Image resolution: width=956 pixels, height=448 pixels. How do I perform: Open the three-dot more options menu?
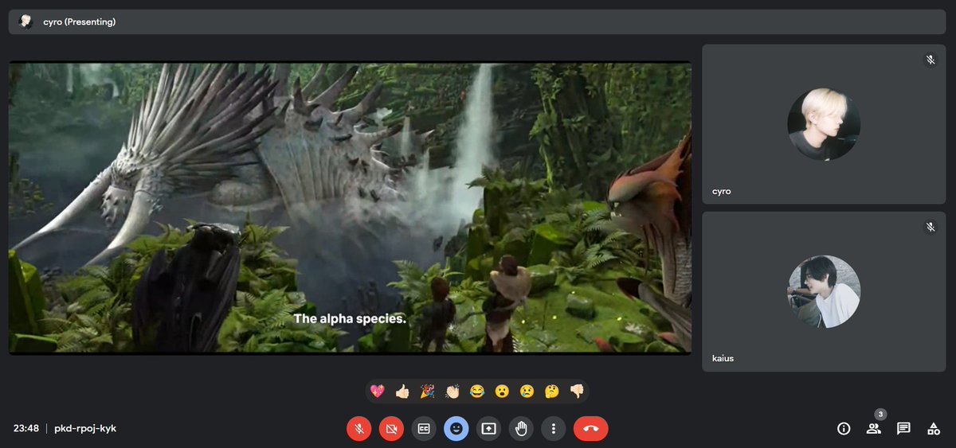(553, 428)
